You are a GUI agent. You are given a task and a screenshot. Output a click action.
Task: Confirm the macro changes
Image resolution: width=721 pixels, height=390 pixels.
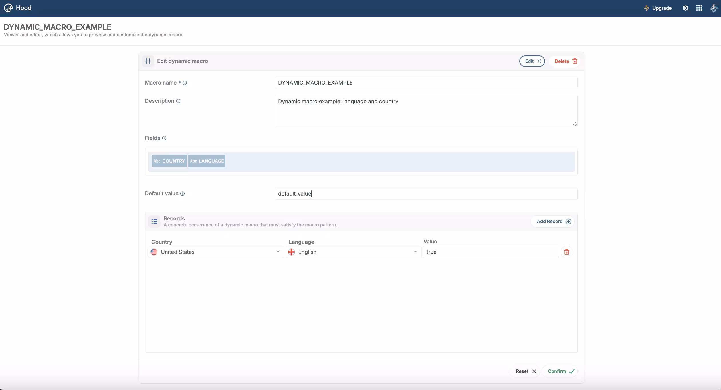coord(560,371)
